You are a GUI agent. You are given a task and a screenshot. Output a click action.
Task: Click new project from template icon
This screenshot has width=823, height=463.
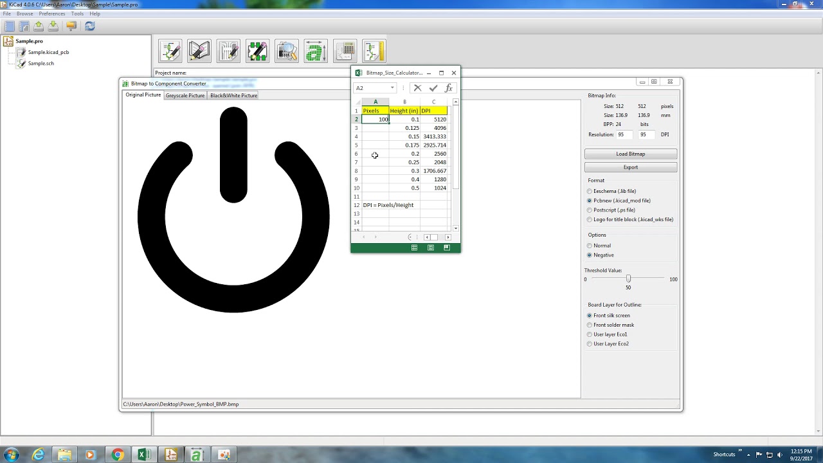pyautogui.click(x=24, y=26)
